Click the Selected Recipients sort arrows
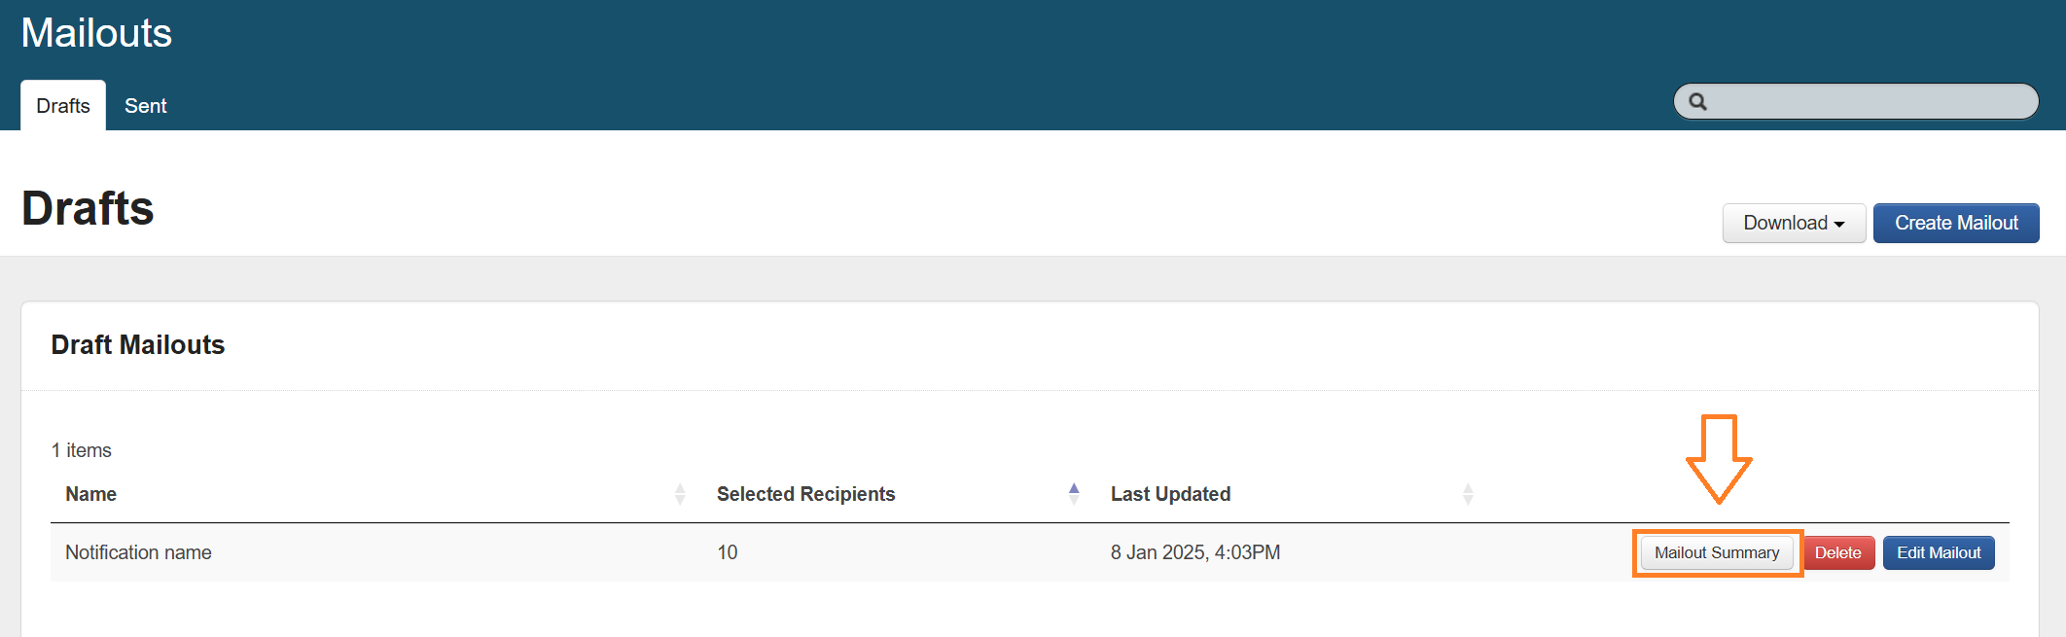Screen dimensions: 2066x637 click(x=1074, y=493)
